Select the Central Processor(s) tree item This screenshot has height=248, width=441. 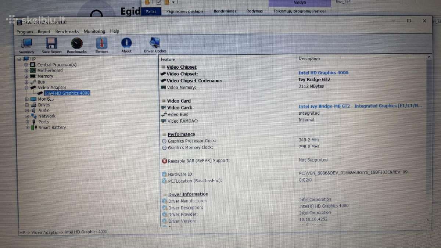coord(57,65)
